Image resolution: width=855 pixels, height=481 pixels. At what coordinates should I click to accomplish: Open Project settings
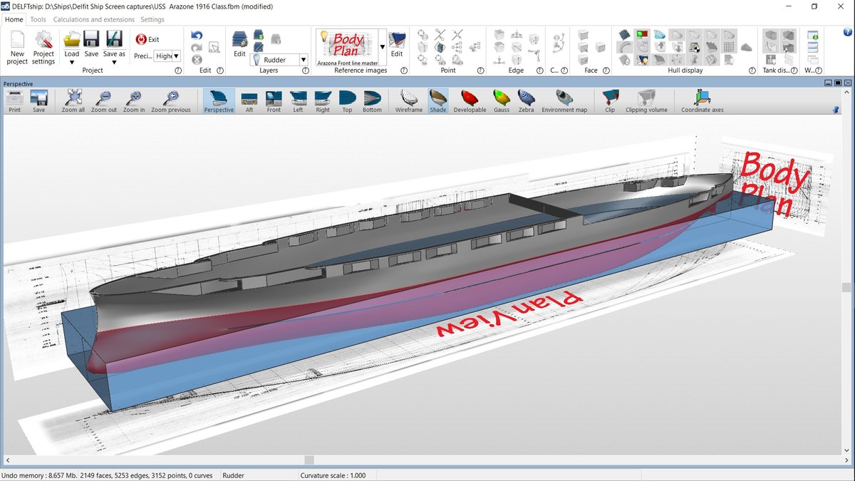pos(43,47)
